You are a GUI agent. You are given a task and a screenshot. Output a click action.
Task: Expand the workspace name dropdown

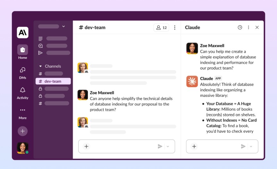63,27
